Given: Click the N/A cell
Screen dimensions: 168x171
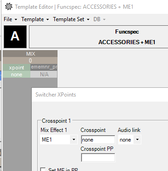Looking at the screenshot, I should pyautogui.click(x=44, y=74).
